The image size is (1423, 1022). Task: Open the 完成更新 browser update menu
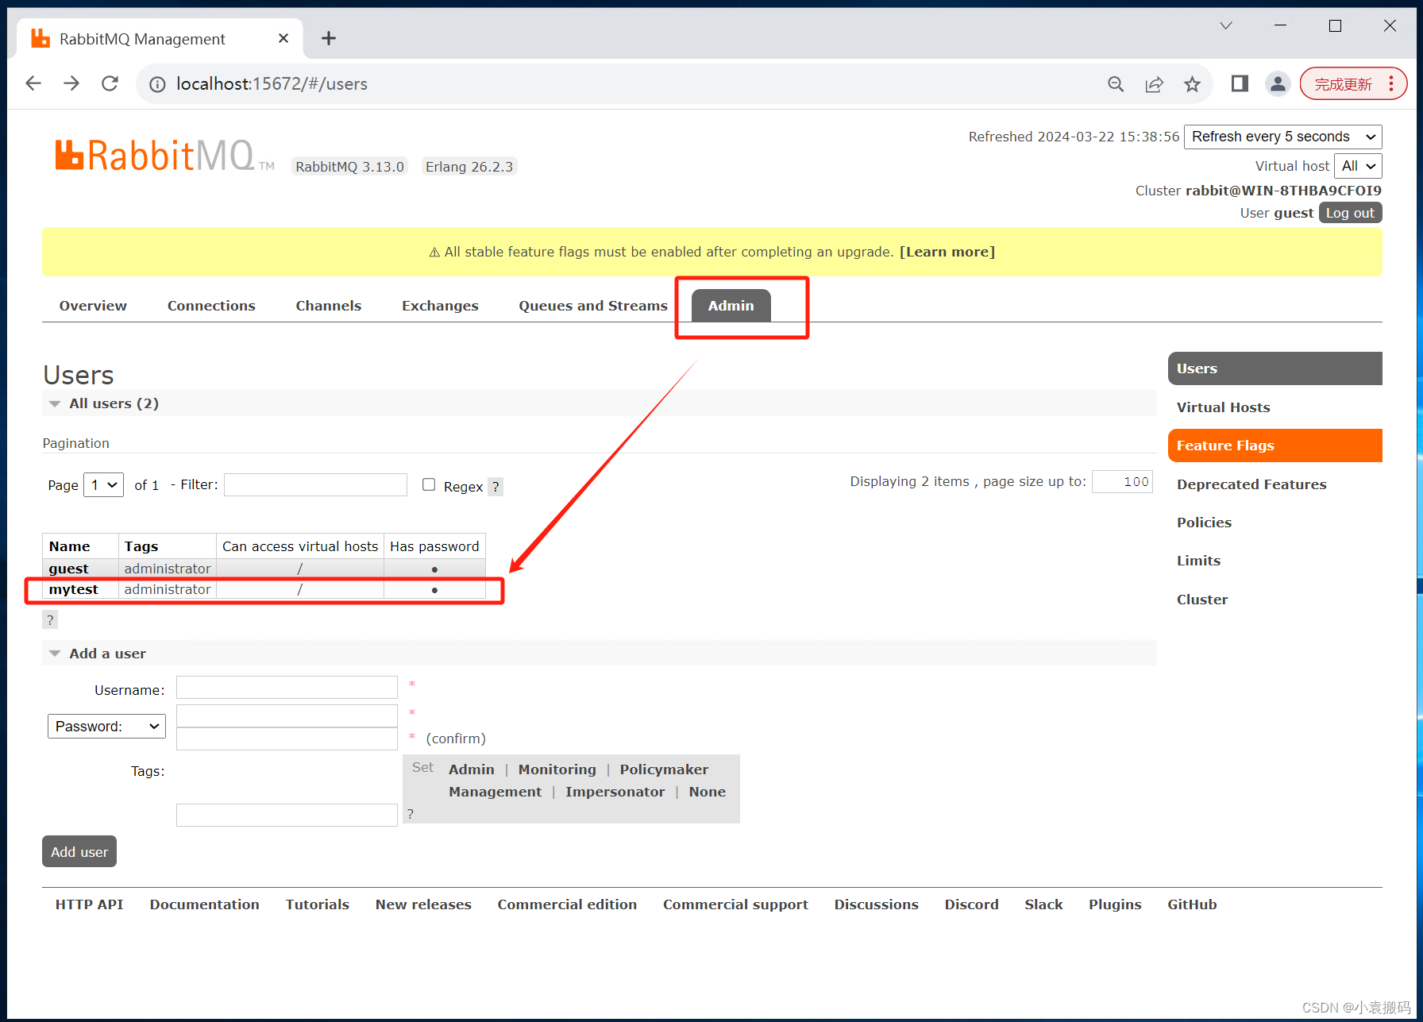pyautogui.click(x=1353, y=83)
